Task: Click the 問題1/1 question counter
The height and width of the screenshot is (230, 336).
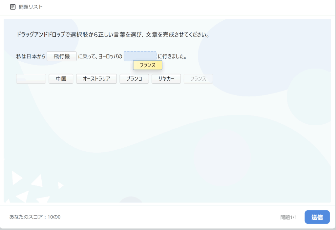Action: click(288, 217)
